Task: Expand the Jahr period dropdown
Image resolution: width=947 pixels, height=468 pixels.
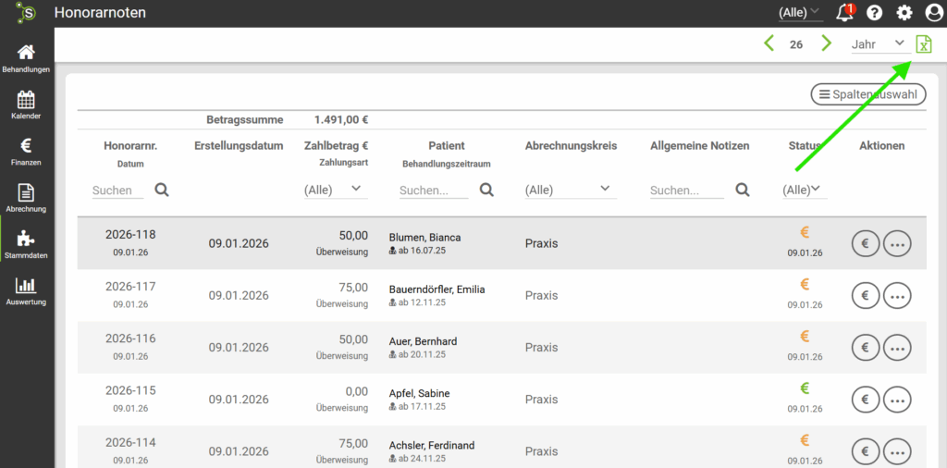Action: coord(878,43)
